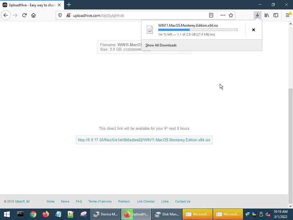Show sidebars toolbar icon

[276, 15]
